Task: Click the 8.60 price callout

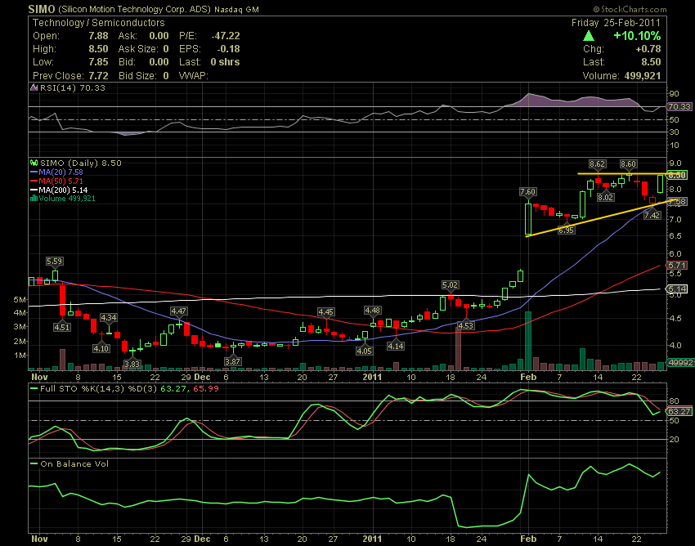Action: tap(629, 164)
